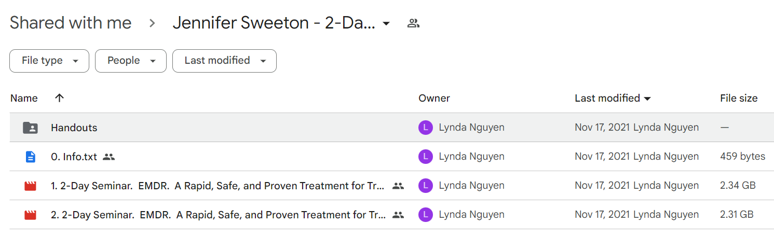Open Last modified column sort options
The width and height of the screenshot is (774, 251).
(x=613, y=98)
